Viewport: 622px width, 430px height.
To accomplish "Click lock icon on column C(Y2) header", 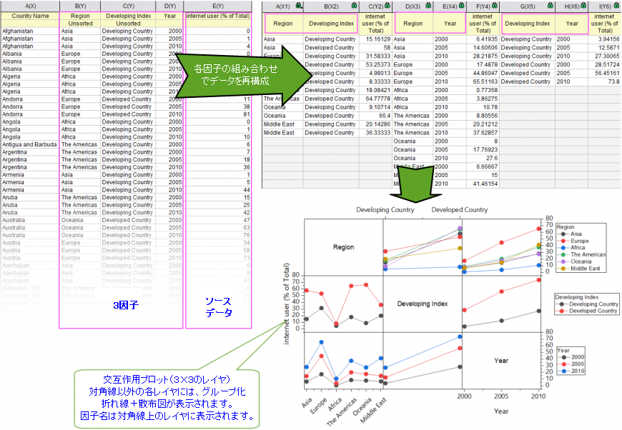I will pyautogui.click(x=387, y=6).
